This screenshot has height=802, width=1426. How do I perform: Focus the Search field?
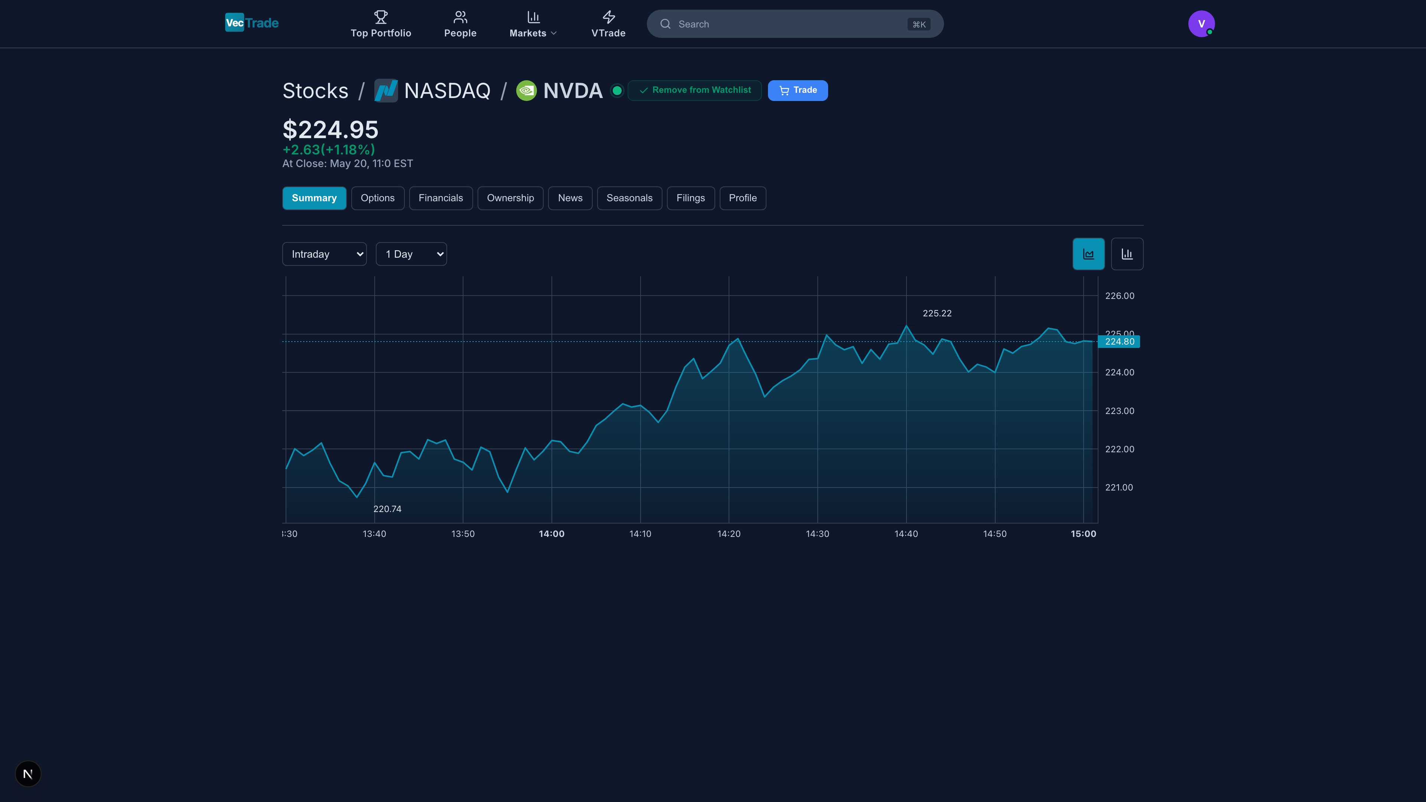(795, 24)
